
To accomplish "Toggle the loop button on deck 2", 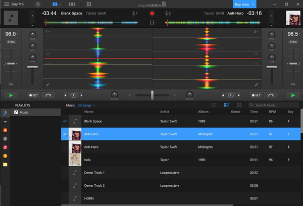I will tap(231, 95).
